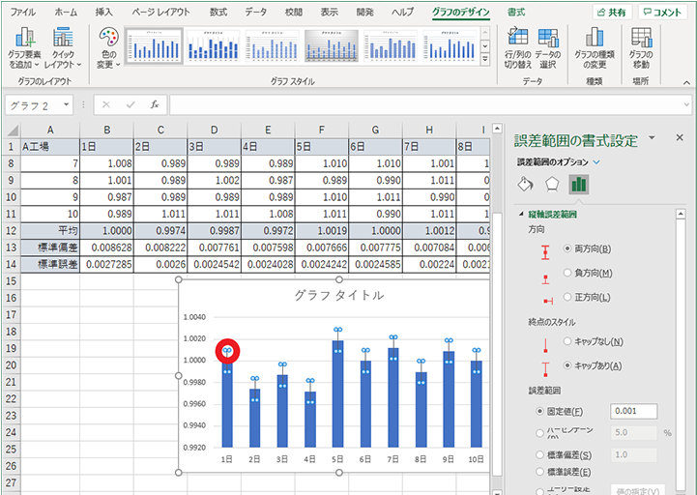Click the formula bar cancel X icon
Image resolution: width=697 pixels, height=495 pixels.
pos(105,105)
